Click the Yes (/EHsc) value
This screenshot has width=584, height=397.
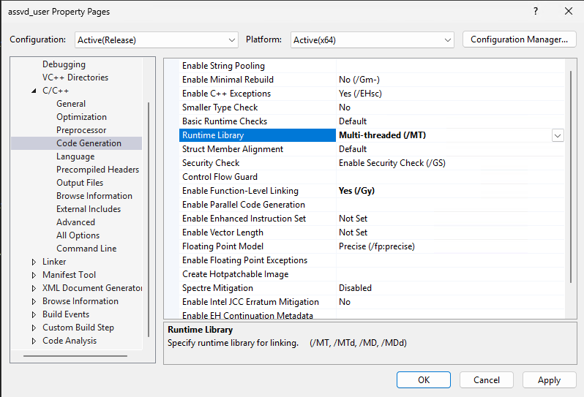(360, 94)
